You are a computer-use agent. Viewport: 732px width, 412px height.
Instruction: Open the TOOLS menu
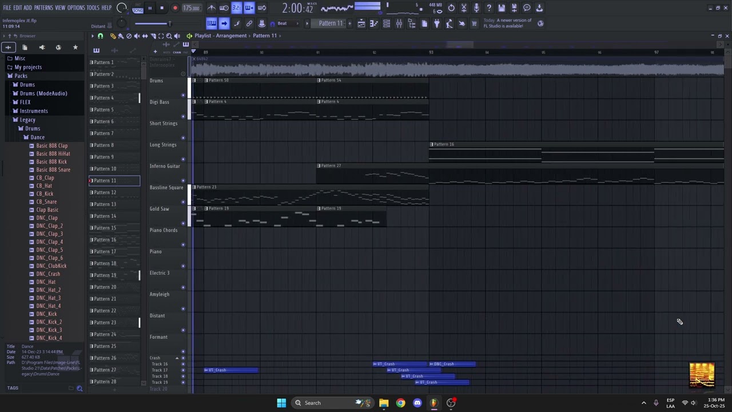pyautogui.click(x=93, y=8)
